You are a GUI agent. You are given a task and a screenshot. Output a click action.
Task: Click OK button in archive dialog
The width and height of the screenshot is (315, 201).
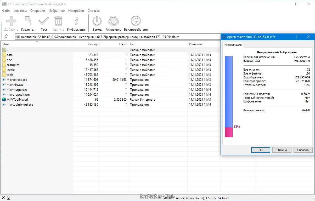(261, 150)
